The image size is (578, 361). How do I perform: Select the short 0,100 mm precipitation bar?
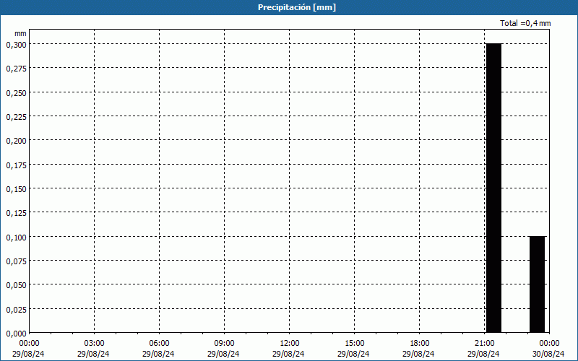tap(537, 284)
